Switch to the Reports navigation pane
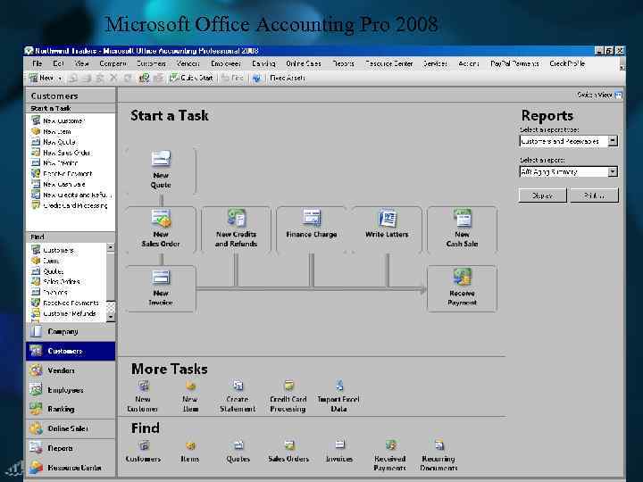This screenshot has height=482, width=643. coord(71,448)
